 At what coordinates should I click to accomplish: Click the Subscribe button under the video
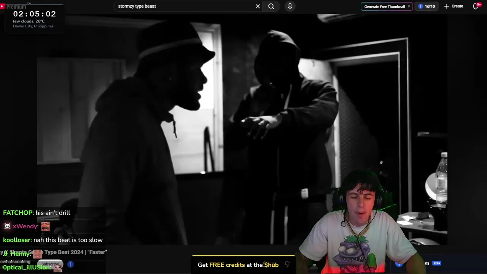coord(50,264)
